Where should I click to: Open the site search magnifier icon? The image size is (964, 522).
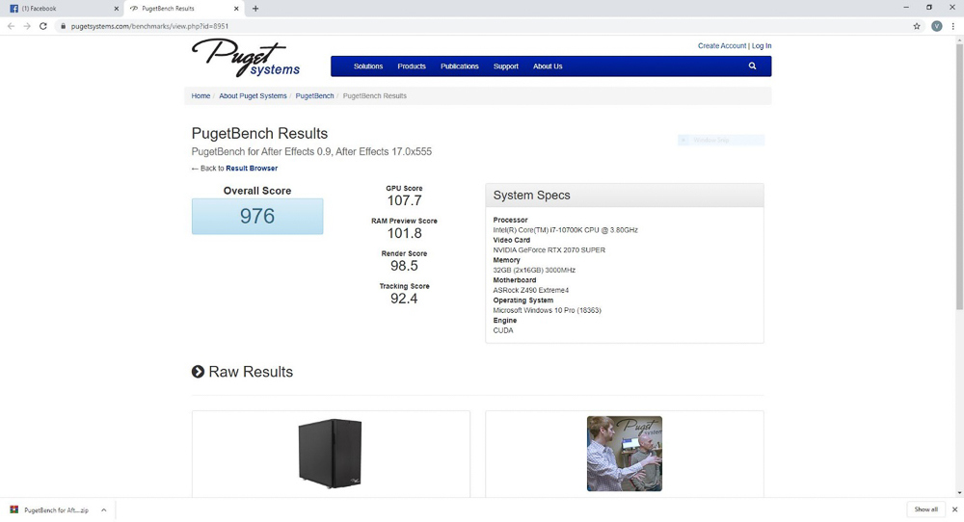(x=752, y=66)
